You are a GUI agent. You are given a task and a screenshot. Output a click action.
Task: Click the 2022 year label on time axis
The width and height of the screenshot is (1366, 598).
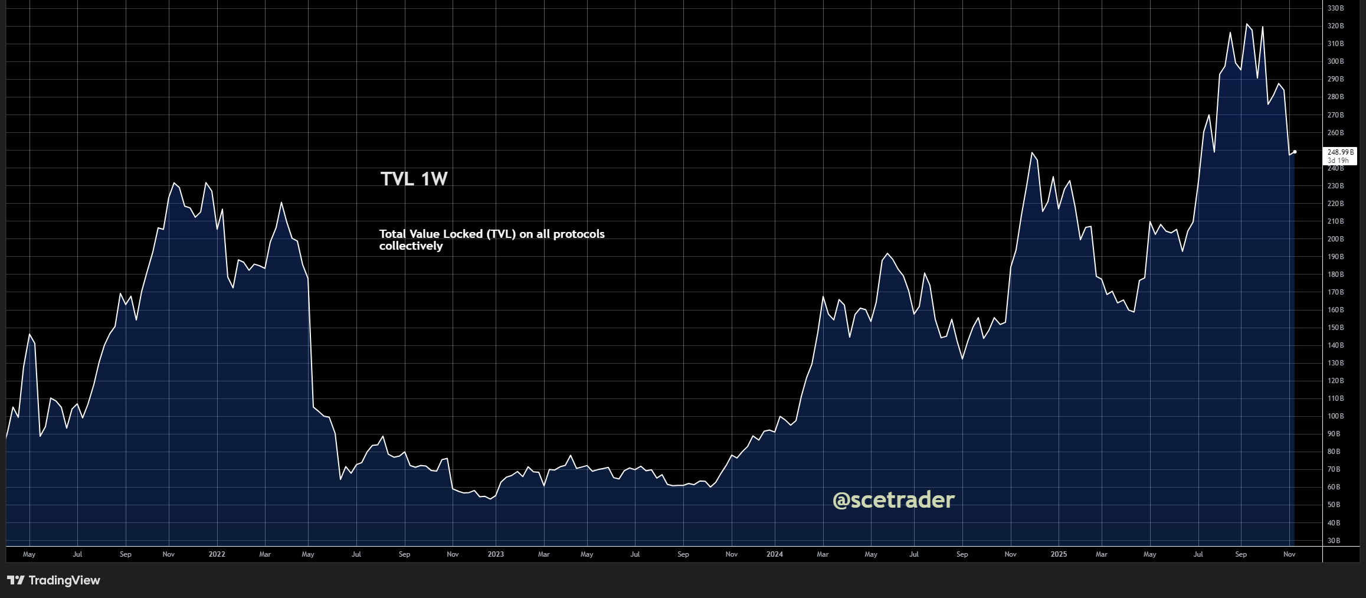pyautogui.click(x=217, y=554)
